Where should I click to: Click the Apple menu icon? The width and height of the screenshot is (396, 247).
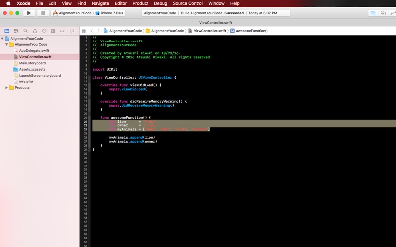[8, 3]
